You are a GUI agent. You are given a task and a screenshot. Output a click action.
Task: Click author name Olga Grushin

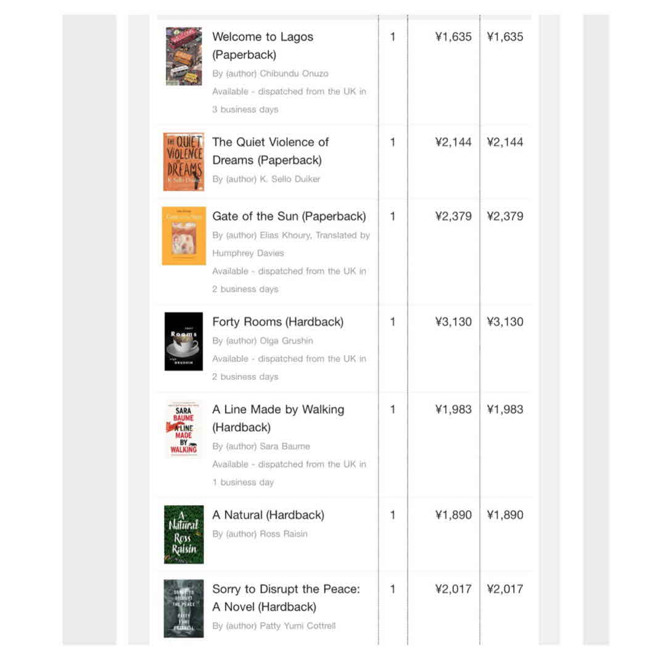point(287,340)
